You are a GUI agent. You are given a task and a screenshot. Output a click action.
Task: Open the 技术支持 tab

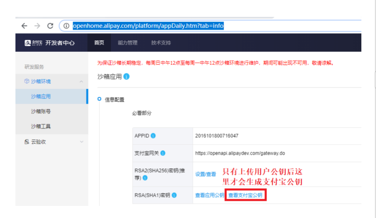[161, 43]
